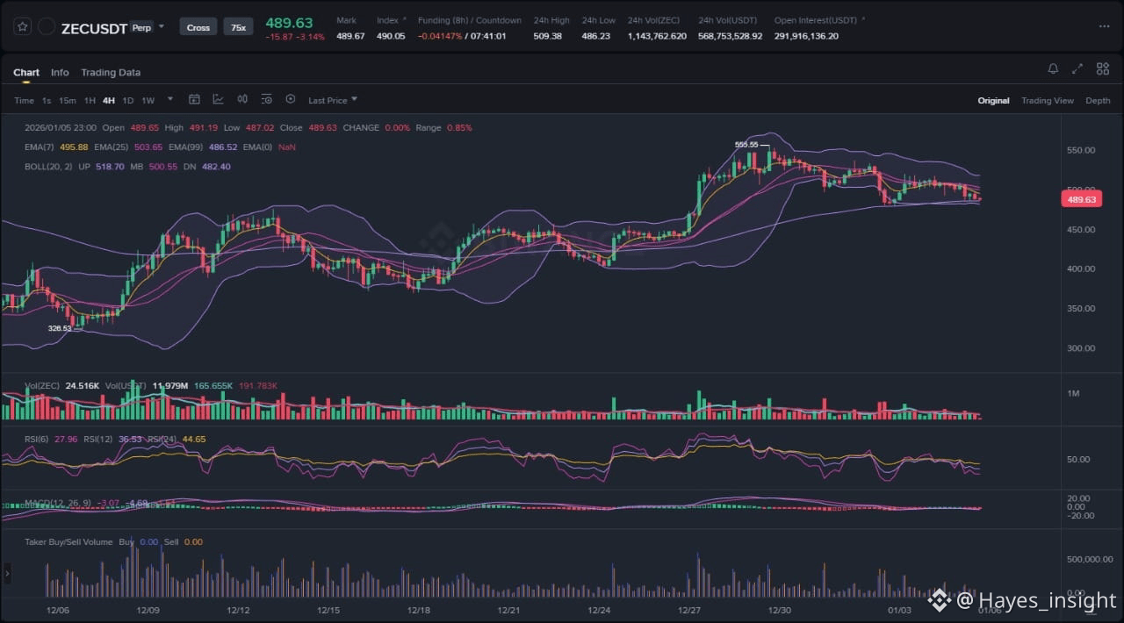This screenshot has width=1124, height=623.
Task: Click the 24h Low value 486.23
Action: click(x=596, y=36)
